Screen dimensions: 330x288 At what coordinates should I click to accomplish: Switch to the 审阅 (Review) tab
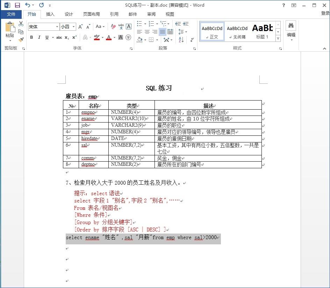151,14
